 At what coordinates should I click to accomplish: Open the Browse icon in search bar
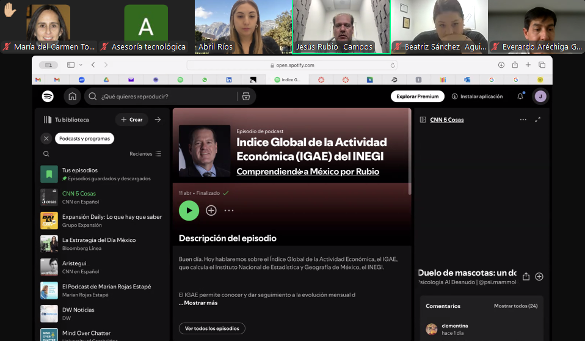click(246, 97)
